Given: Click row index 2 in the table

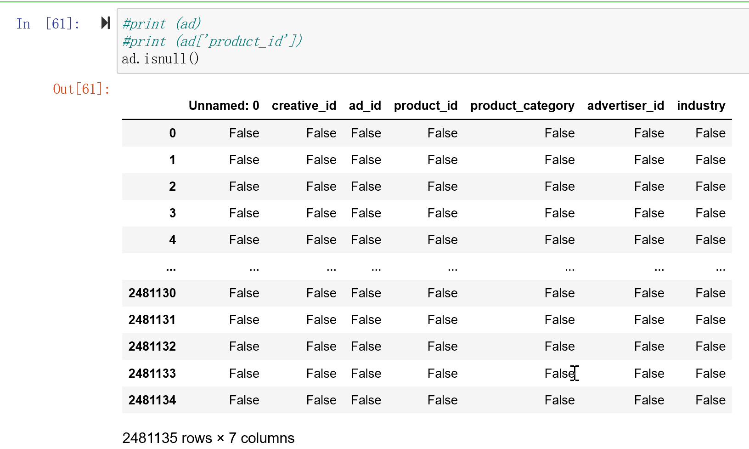Looking at the screenshot, I should (173, 187).
